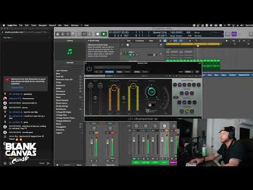Image resolution: width=253 pixels, height=190 pixels.
Task: Click the teal Release dial in the plugin
Action: (151, 91)
